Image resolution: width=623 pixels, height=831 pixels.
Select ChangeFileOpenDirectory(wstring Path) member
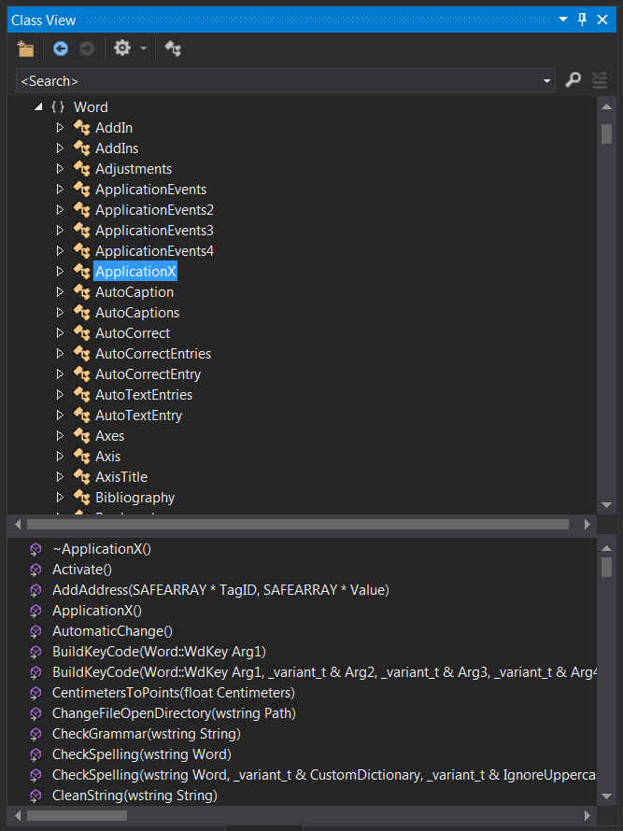pos(174,713)
